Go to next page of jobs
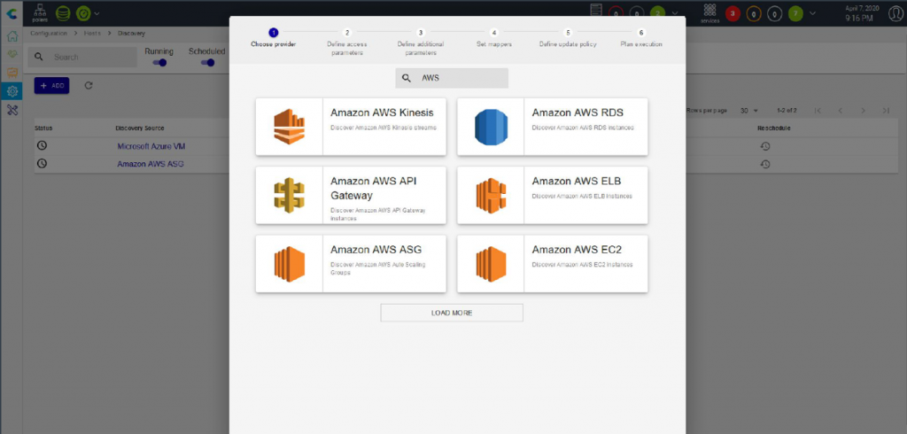907x434 pixels. pos(863,110)
